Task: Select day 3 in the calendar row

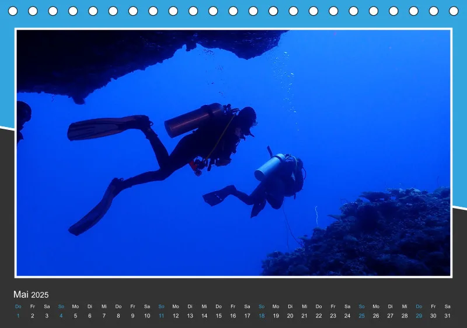Action: 47,316
